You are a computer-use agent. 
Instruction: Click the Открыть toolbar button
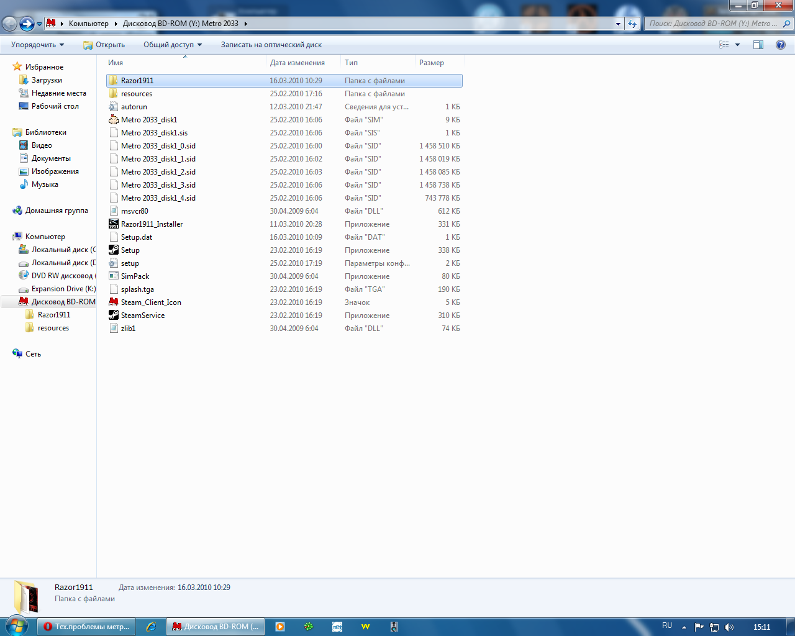[x=104, y=45]
